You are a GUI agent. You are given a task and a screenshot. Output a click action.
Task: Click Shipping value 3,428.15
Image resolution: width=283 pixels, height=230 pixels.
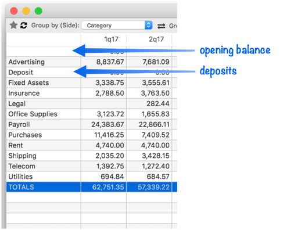coord(156,156)
